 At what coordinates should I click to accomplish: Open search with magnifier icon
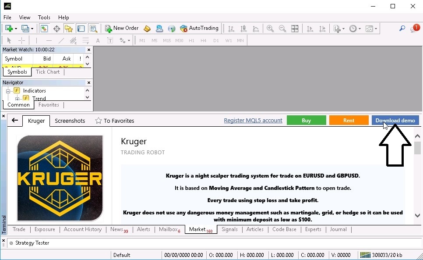click(x=402, y=28)
